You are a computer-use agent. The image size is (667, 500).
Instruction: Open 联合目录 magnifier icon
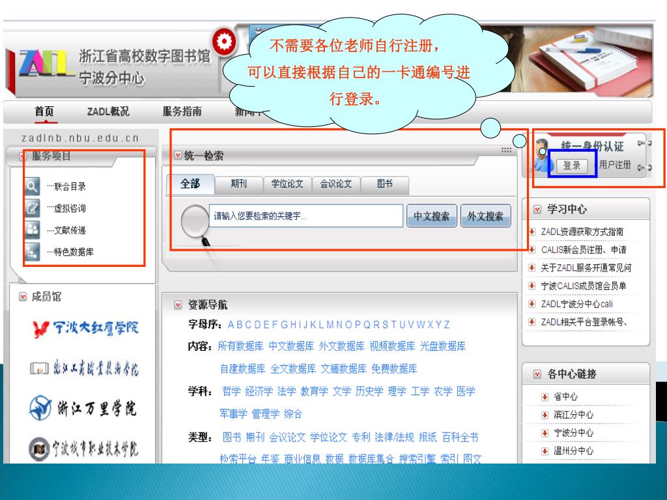click(33, 186)
